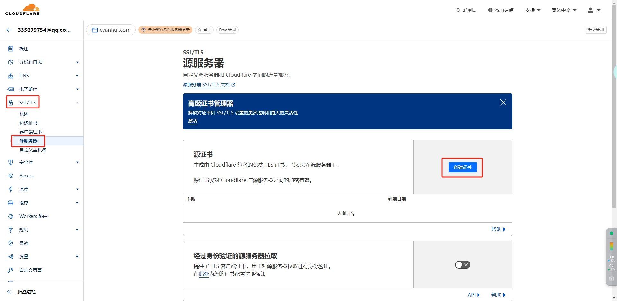Click the API link at bottom
This screenshot has width=617, height=301.
point(474,295)
